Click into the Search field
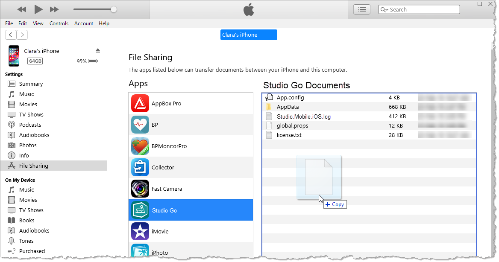The image size is (499, 262). coord(419,9)
